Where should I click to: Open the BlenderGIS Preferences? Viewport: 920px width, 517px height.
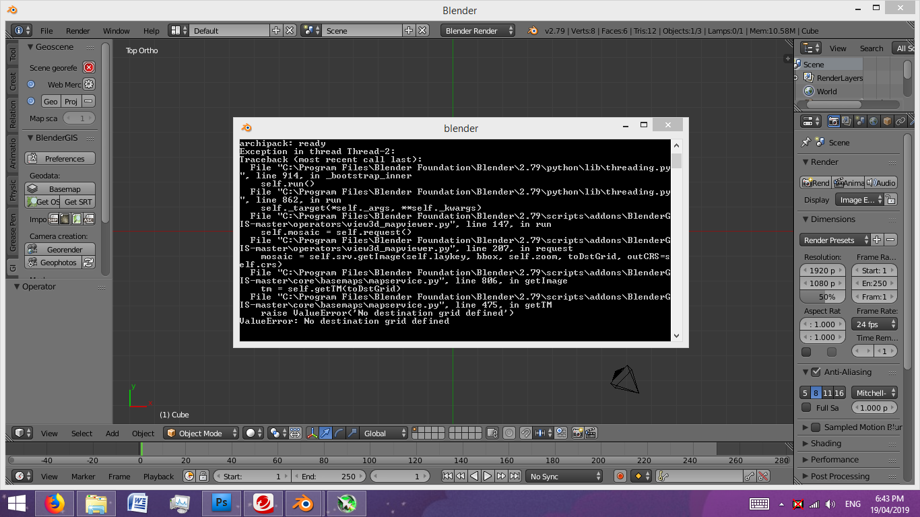pos(60,158)
